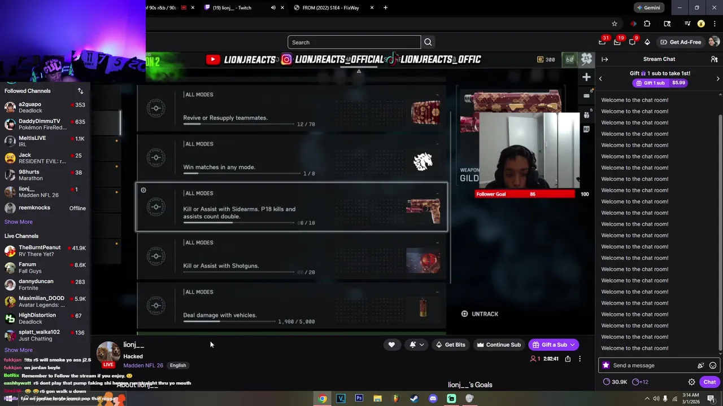
Task: Show more live channels
Action: 19,350
